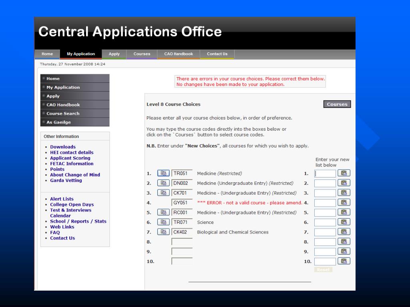
Task: Select Home in the left sidebar menu
Action: [x=75, y=79]
